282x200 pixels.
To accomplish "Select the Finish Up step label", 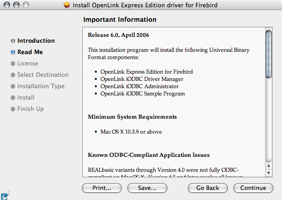I will click(x=30, y=109).
